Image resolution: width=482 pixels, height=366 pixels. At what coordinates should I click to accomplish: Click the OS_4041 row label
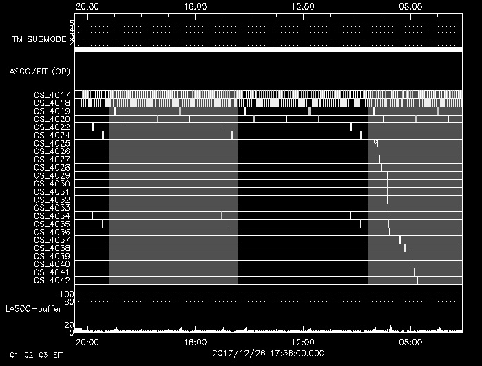52,272
